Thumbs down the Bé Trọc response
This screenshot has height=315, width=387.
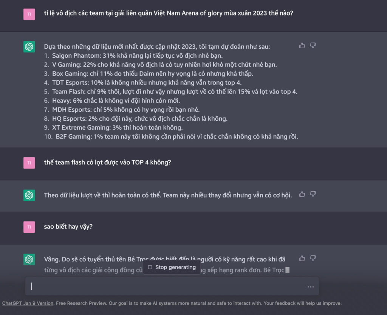point(313,258)
